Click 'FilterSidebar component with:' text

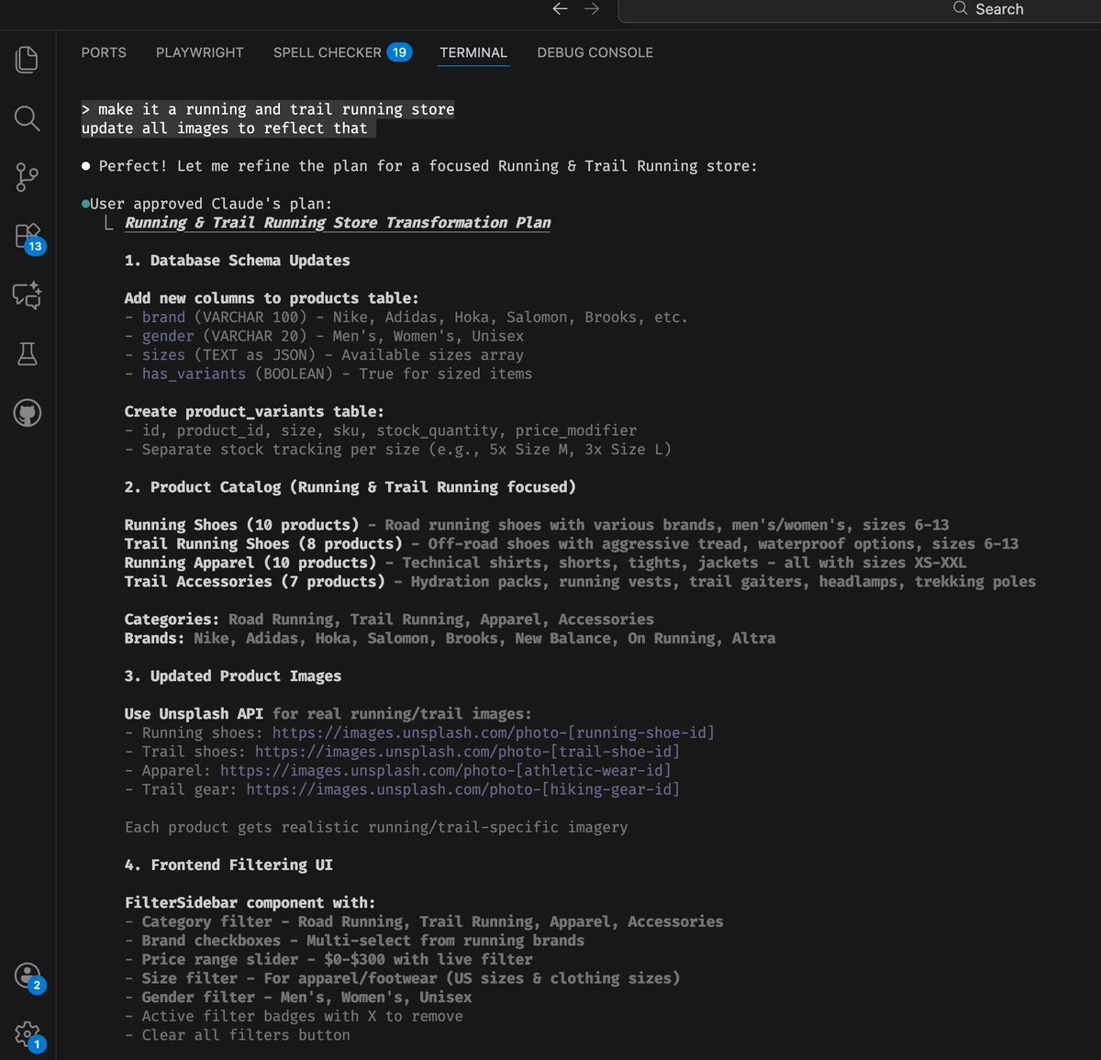(250, 903)
